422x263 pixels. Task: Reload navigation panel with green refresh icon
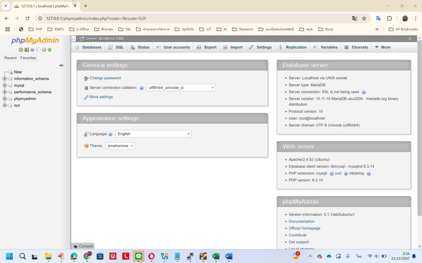(x=49, y=50)
